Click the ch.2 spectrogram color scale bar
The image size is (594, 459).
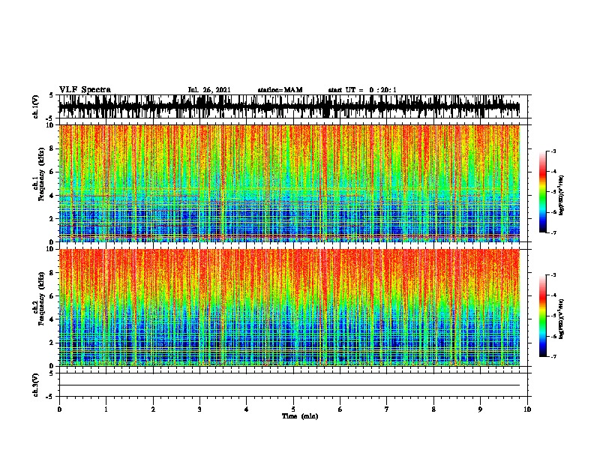(x=542, y=316)
